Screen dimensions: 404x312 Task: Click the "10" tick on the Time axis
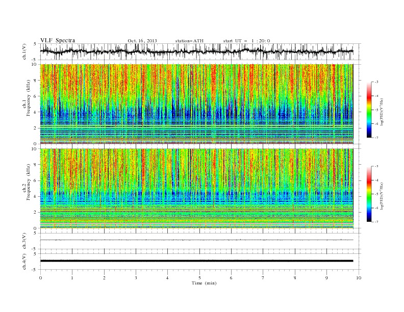359,278
